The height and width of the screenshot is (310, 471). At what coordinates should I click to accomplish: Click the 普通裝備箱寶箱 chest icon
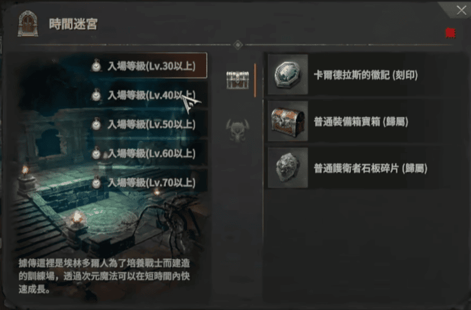click(288, 121)
